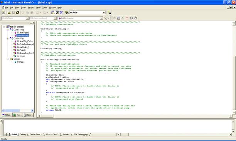This screenshot has height=141, width=236.
Task: Click the Insert Breakpoint hand icon
Action: (x=135, y=18)
